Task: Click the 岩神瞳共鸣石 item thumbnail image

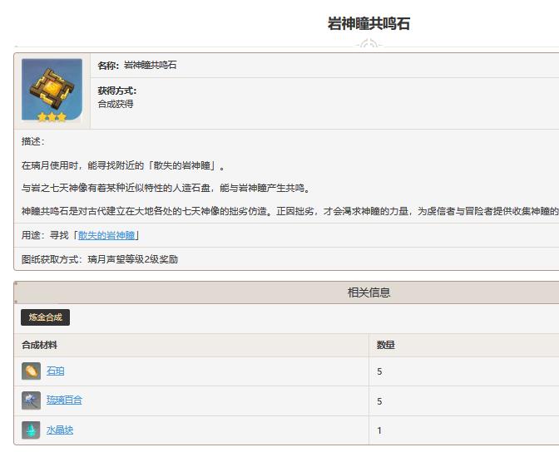Action: coord(52,86)
